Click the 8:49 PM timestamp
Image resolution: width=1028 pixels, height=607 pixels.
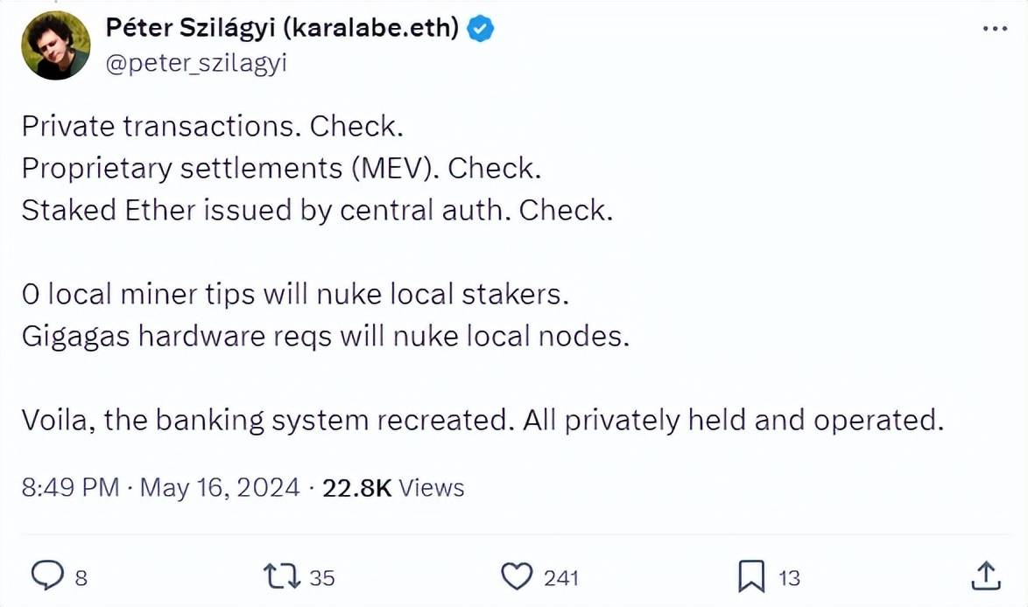click(70, 487)
